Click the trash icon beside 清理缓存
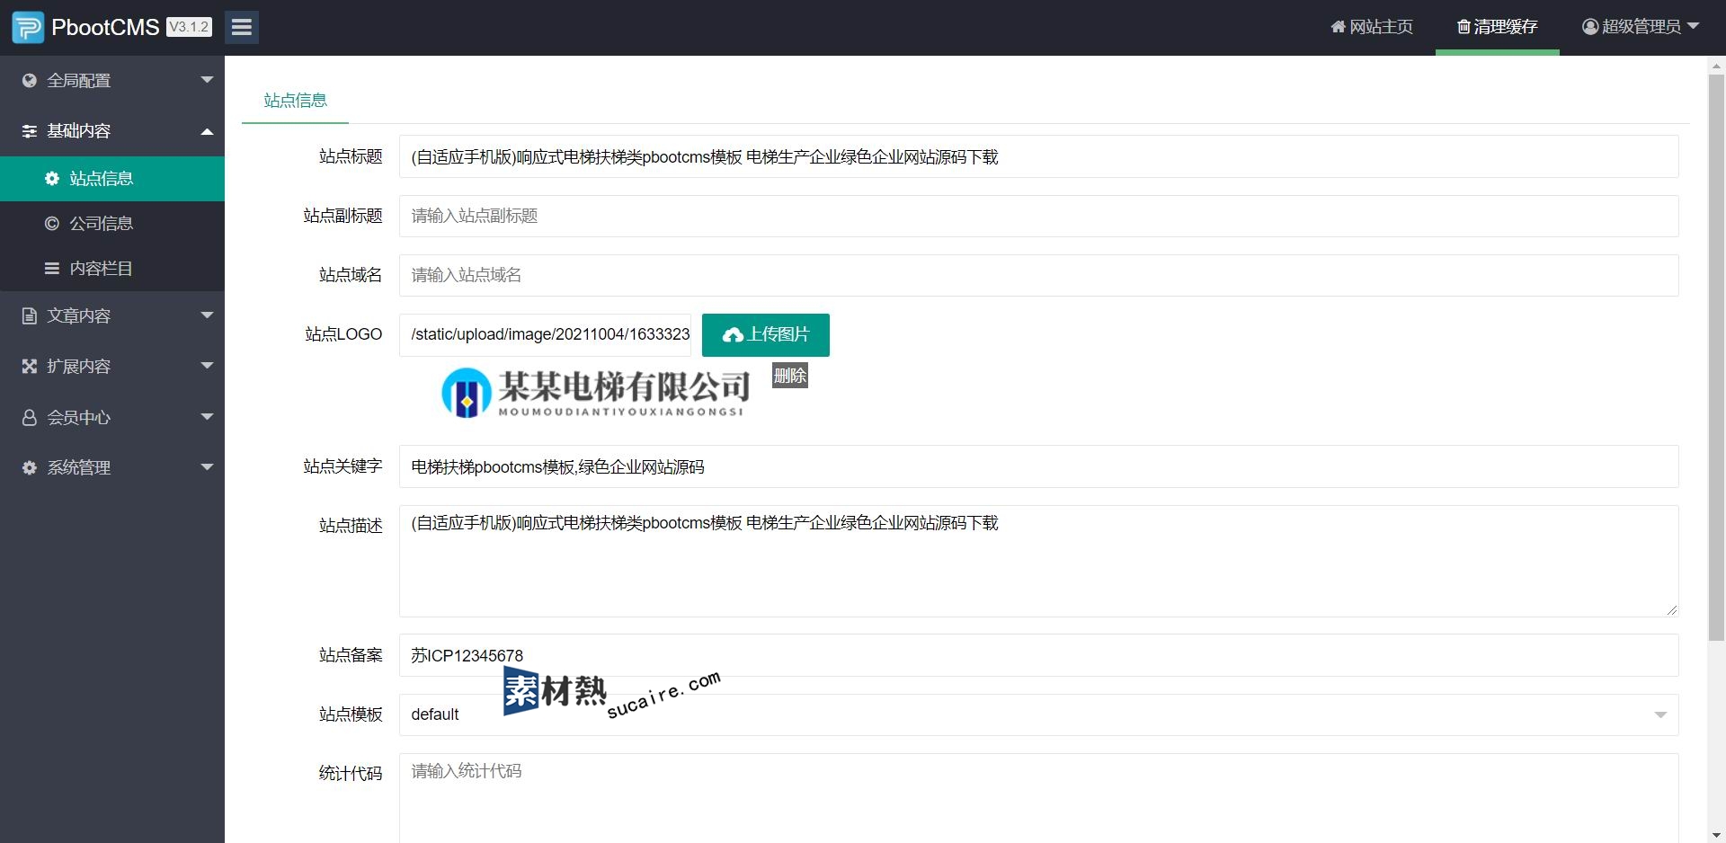Screen dimensions: 1726x843 [x=1464, y=27]
